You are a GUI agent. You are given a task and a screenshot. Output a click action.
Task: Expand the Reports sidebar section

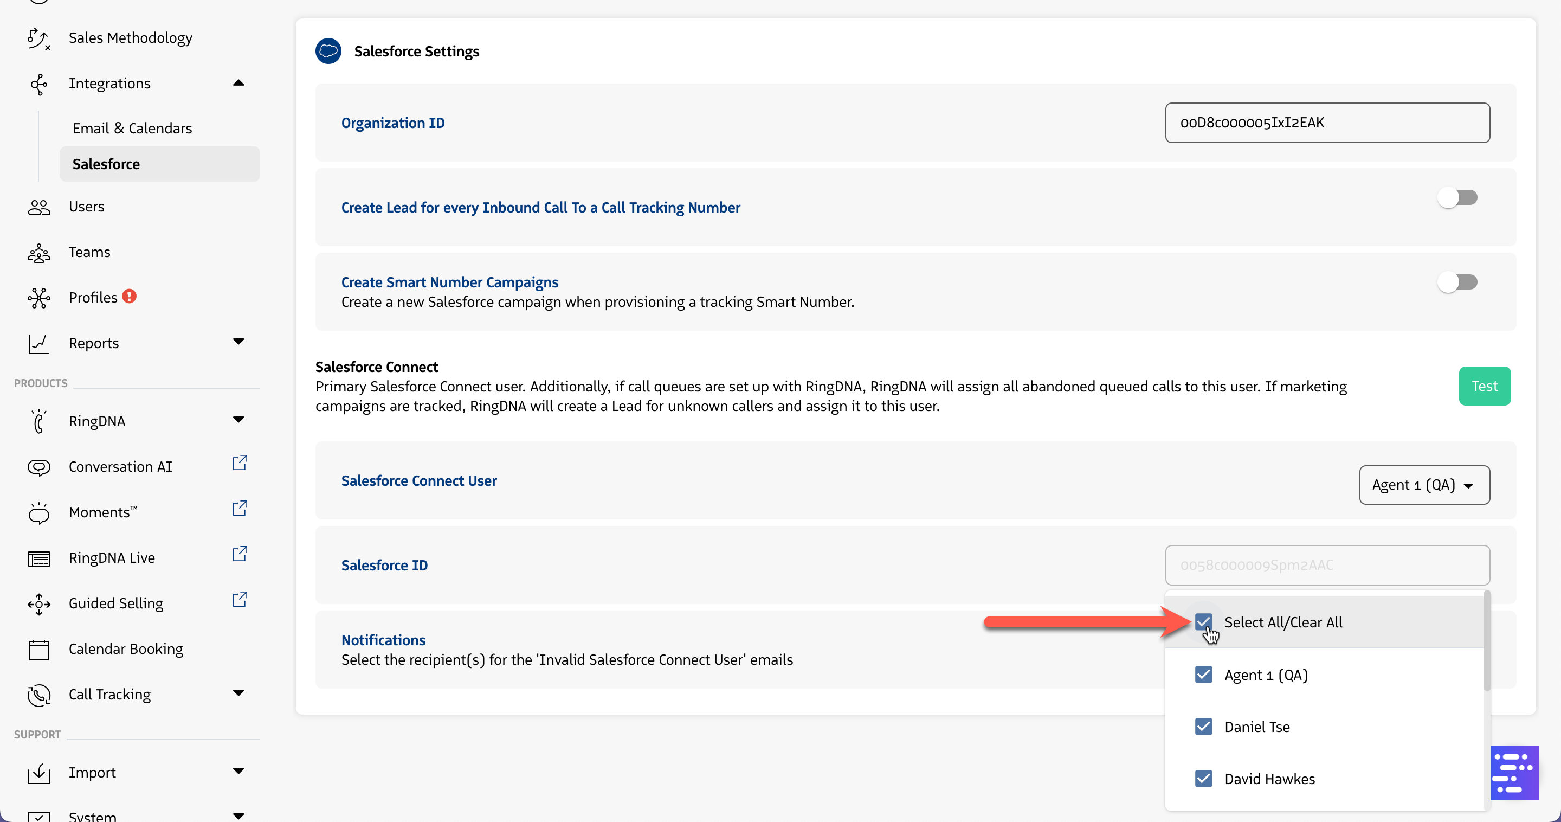click(x=238, y=342)
